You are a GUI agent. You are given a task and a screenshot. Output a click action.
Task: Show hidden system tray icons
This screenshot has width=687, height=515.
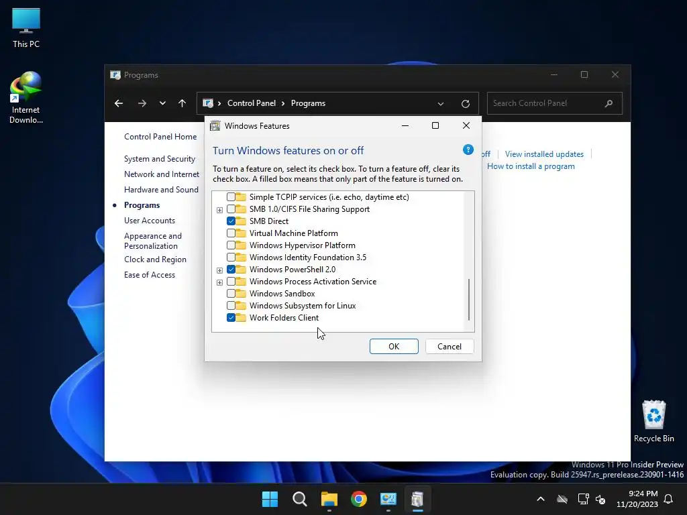[x=541, y=499]
